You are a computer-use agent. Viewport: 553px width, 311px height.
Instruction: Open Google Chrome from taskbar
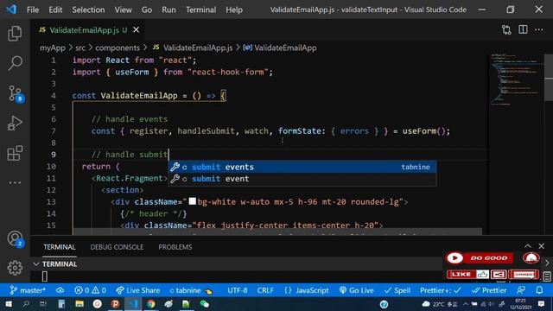coord(151,303)
